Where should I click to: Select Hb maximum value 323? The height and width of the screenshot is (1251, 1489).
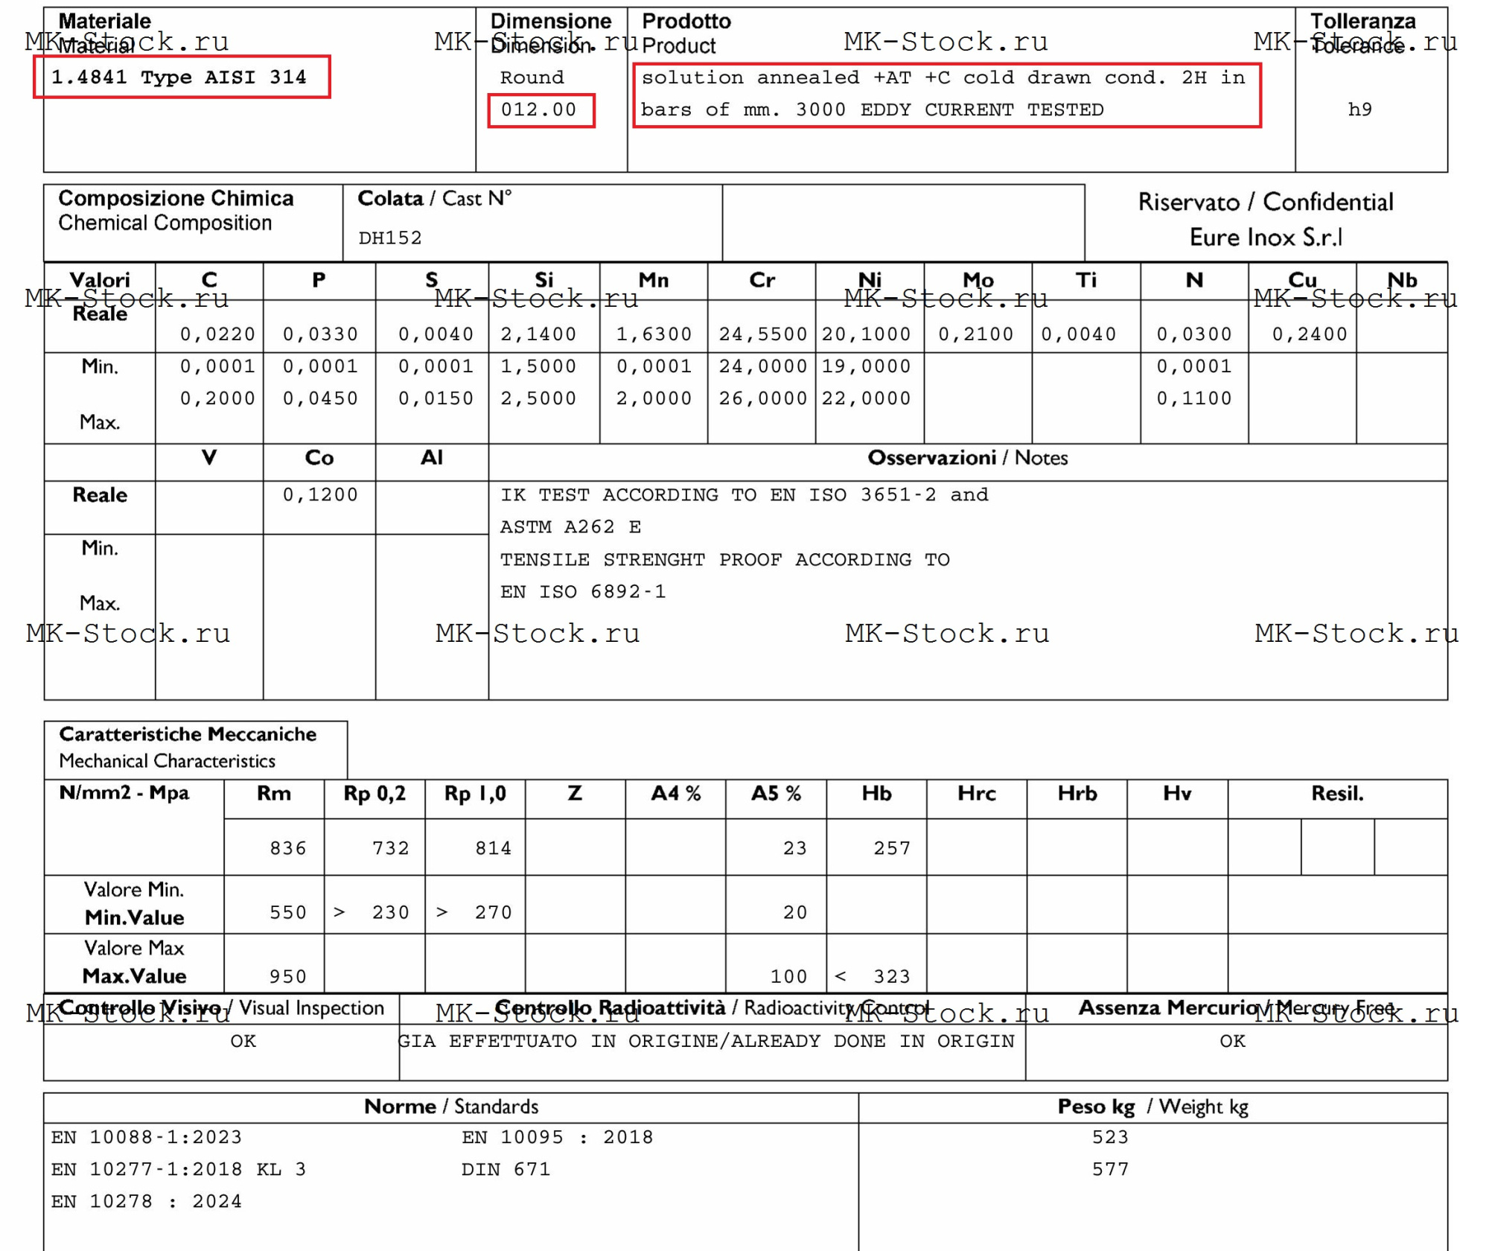coord(892,976)
